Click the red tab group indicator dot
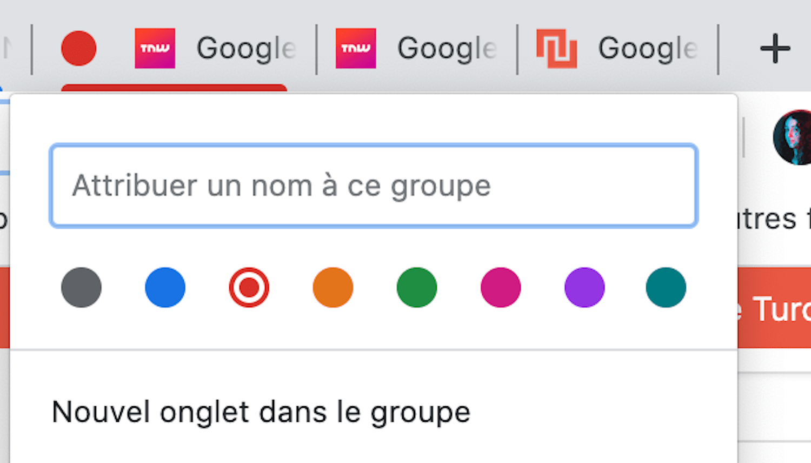811x463 pixels. (79, 49)
